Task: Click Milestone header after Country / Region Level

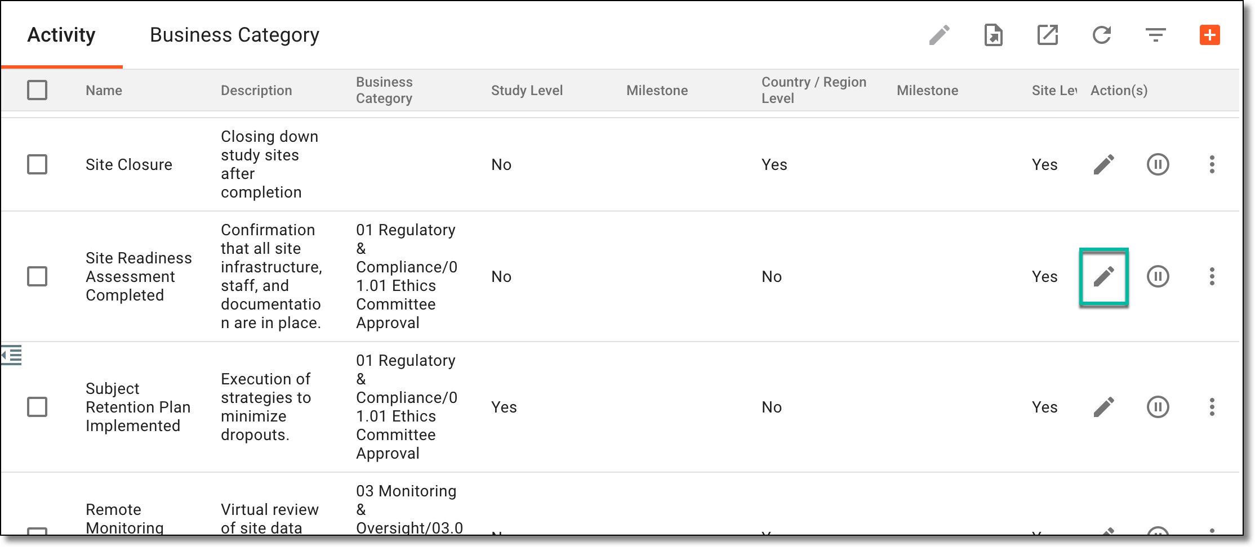Action: 927,91
